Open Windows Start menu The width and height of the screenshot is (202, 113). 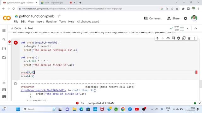tap(18, 109)
